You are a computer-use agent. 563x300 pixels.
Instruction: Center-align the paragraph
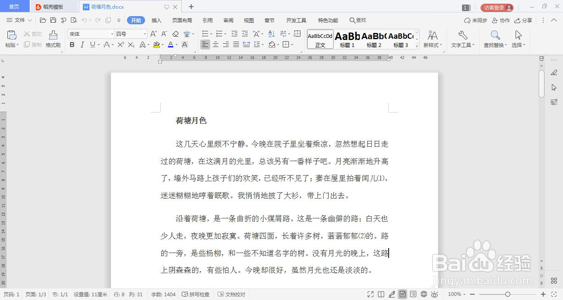point(215,45)
